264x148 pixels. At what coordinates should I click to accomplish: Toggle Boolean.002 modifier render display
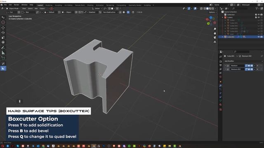[x=252, y=69]
